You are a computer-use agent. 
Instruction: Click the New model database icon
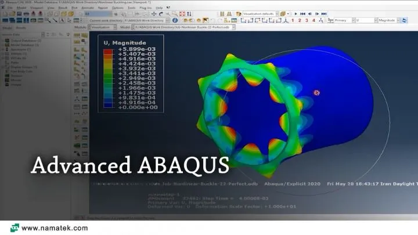point(5,14)
